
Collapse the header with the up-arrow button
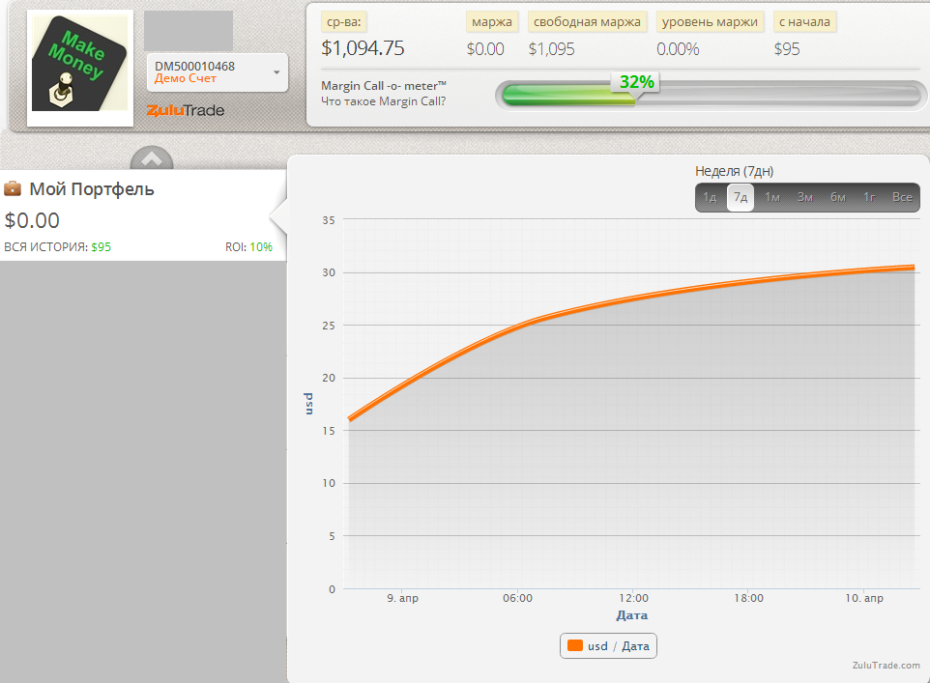point(152,157)
